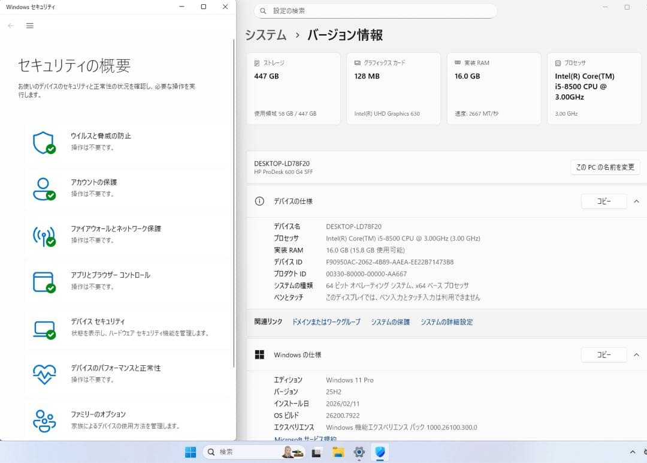Click Windows 11 Pro edition value
The height and width of the screenshot is (463, 647).
(x=349, y=380)
